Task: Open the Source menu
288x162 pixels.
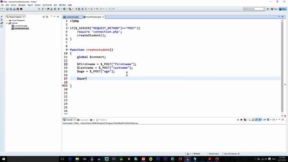Action: [x=13, y=5]
